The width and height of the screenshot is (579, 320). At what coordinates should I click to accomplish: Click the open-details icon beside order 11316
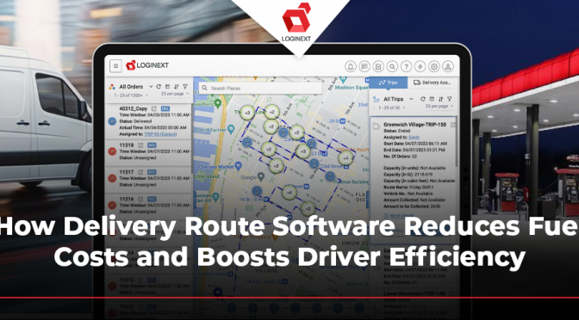140,199
